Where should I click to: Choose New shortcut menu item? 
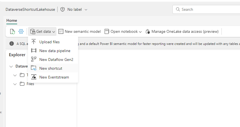click(x=51, y=68)
